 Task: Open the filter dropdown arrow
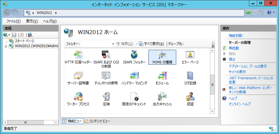[x=113, y=44]
